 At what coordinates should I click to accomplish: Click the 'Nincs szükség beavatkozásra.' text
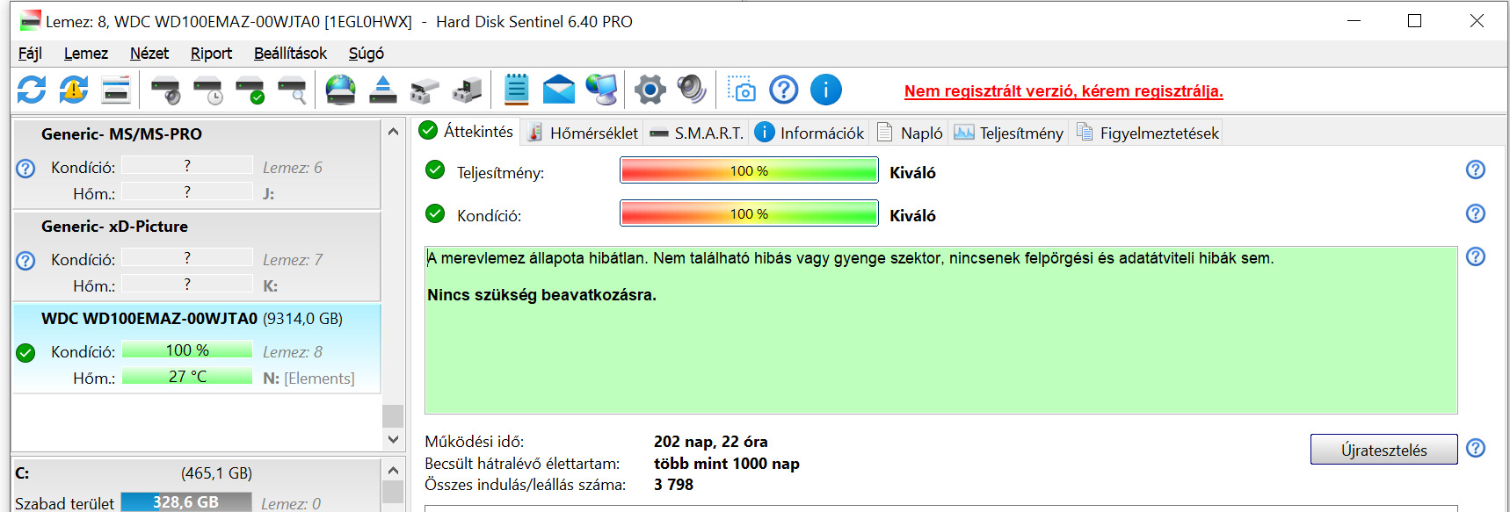pos(541,295)
